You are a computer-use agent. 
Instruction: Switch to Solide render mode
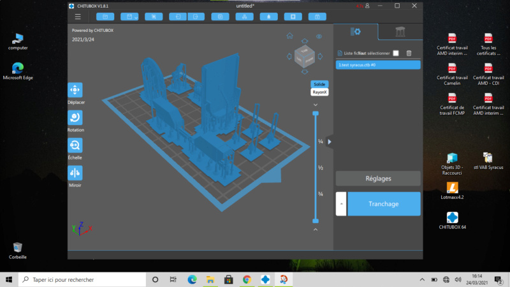pos(319,84)
